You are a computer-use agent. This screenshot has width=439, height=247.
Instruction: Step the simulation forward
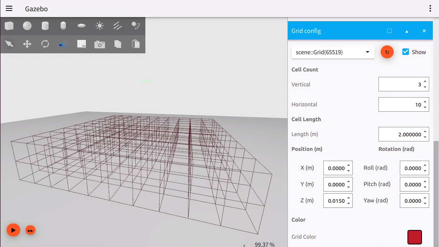tap(30, 230)
